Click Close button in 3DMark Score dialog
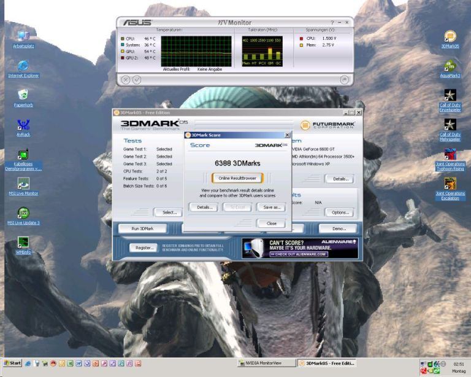This screenshot has width=471, height=377. [272, 223]
